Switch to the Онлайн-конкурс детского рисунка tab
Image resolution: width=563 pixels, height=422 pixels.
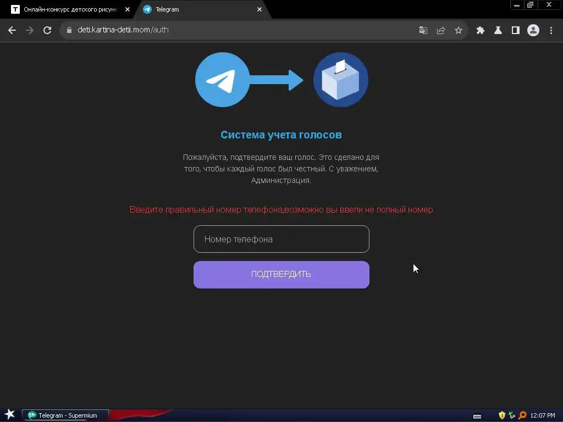(x=70, y=10)
